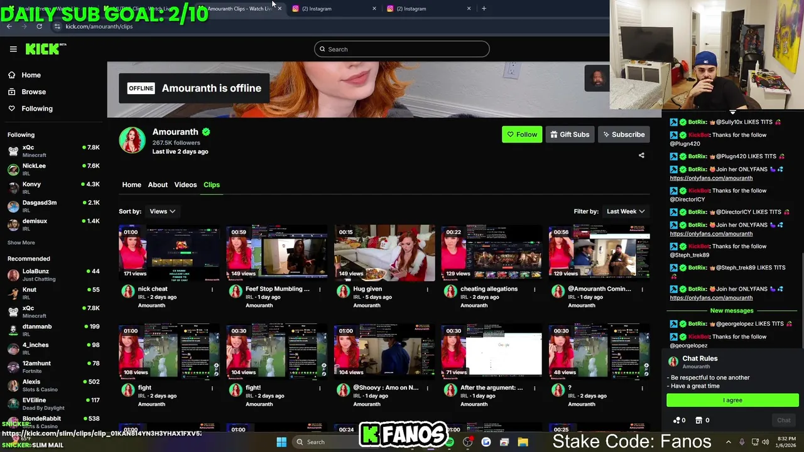Screen dimensions: 804x452
Task: Open options menu for 'After the argument' clip
Action: [x=535, y=388]
